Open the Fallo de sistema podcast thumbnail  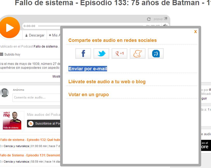click(12, 120)
